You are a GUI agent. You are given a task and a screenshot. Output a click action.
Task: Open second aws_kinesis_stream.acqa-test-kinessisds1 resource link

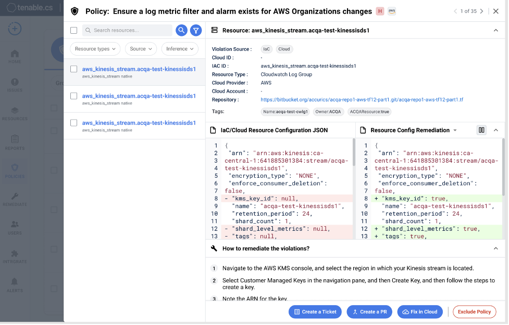click(139, 96)
